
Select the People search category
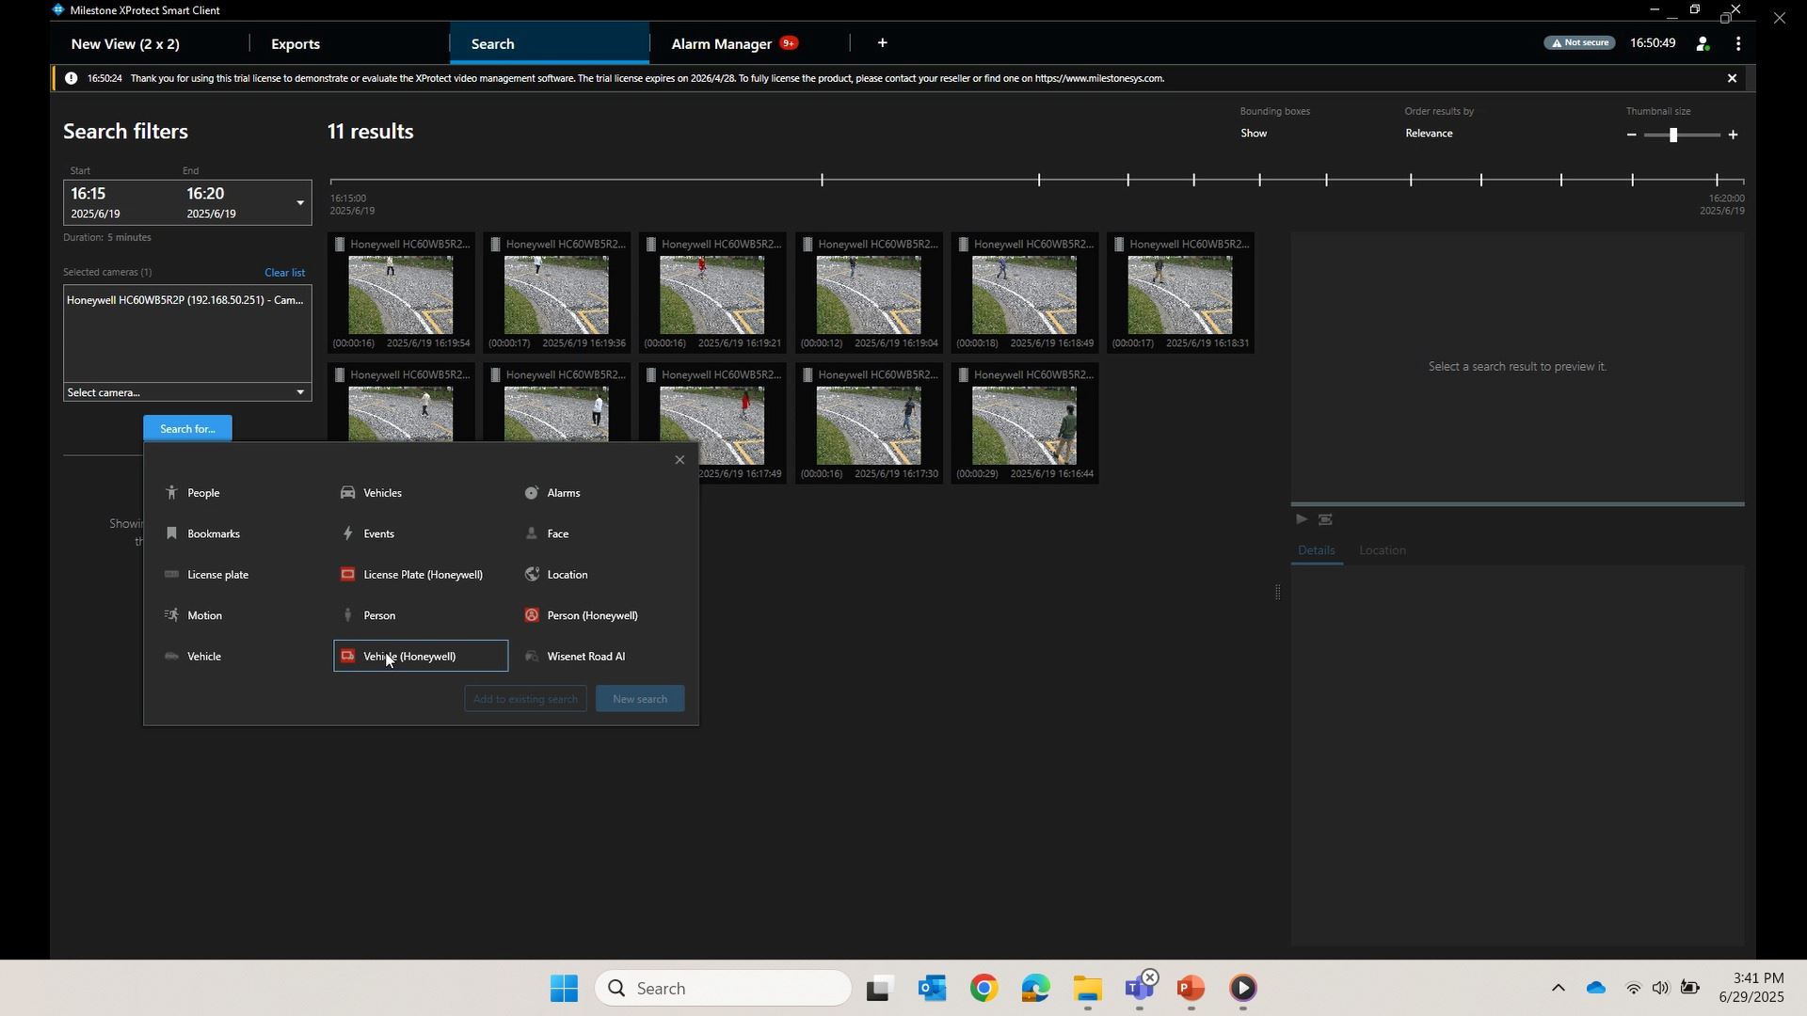tap(193, 493)
